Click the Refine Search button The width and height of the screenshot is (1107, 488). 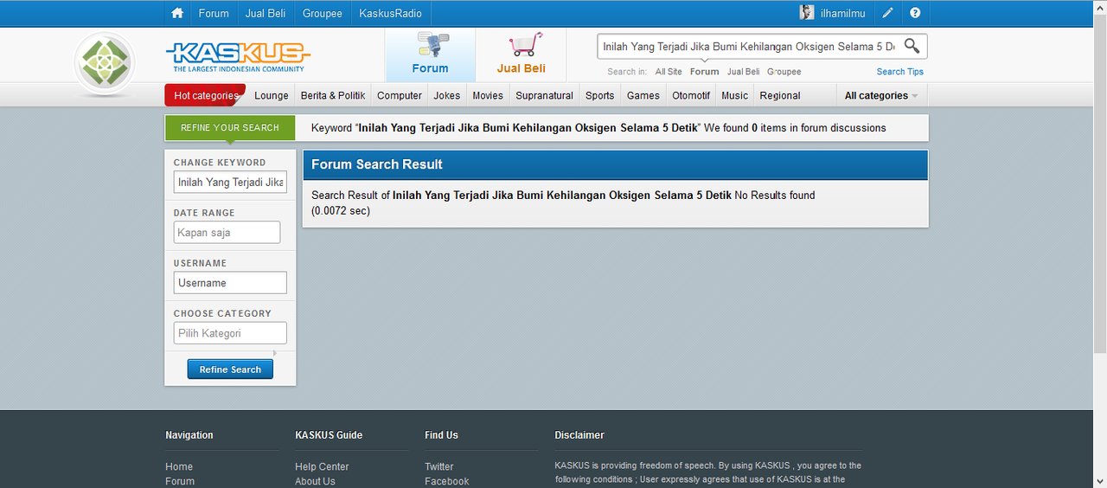click(x=230, y=369)
